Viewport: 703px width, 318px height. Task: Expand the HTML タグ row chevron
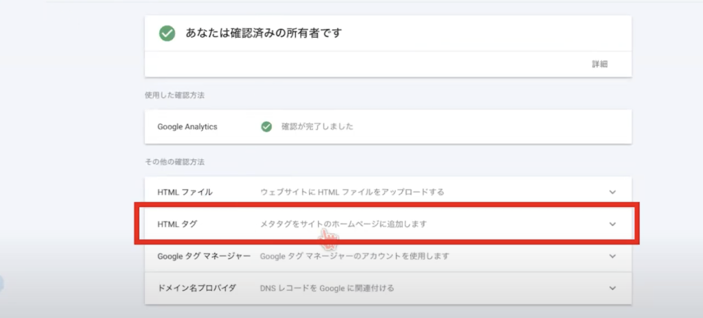click(612, 224)
